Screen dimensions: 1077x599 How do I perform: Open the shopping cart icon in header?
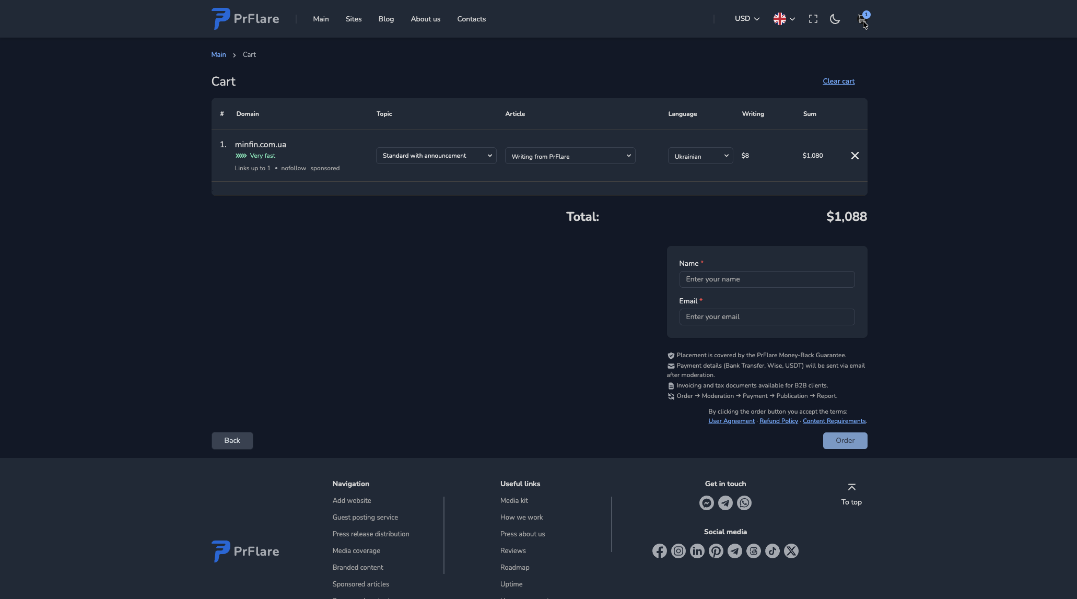coord(861,19)
